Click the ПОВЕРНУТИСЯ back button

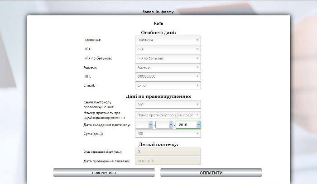(104, 173)
